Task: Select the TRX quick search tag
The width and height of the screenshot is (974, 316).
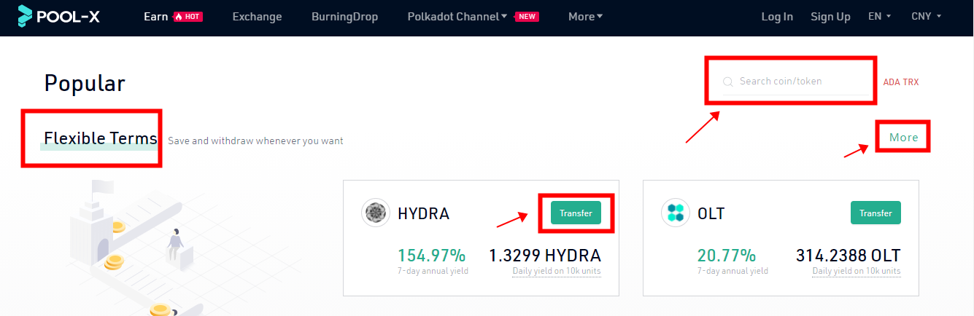Action: pyautogui.click(x=911, y=82)
